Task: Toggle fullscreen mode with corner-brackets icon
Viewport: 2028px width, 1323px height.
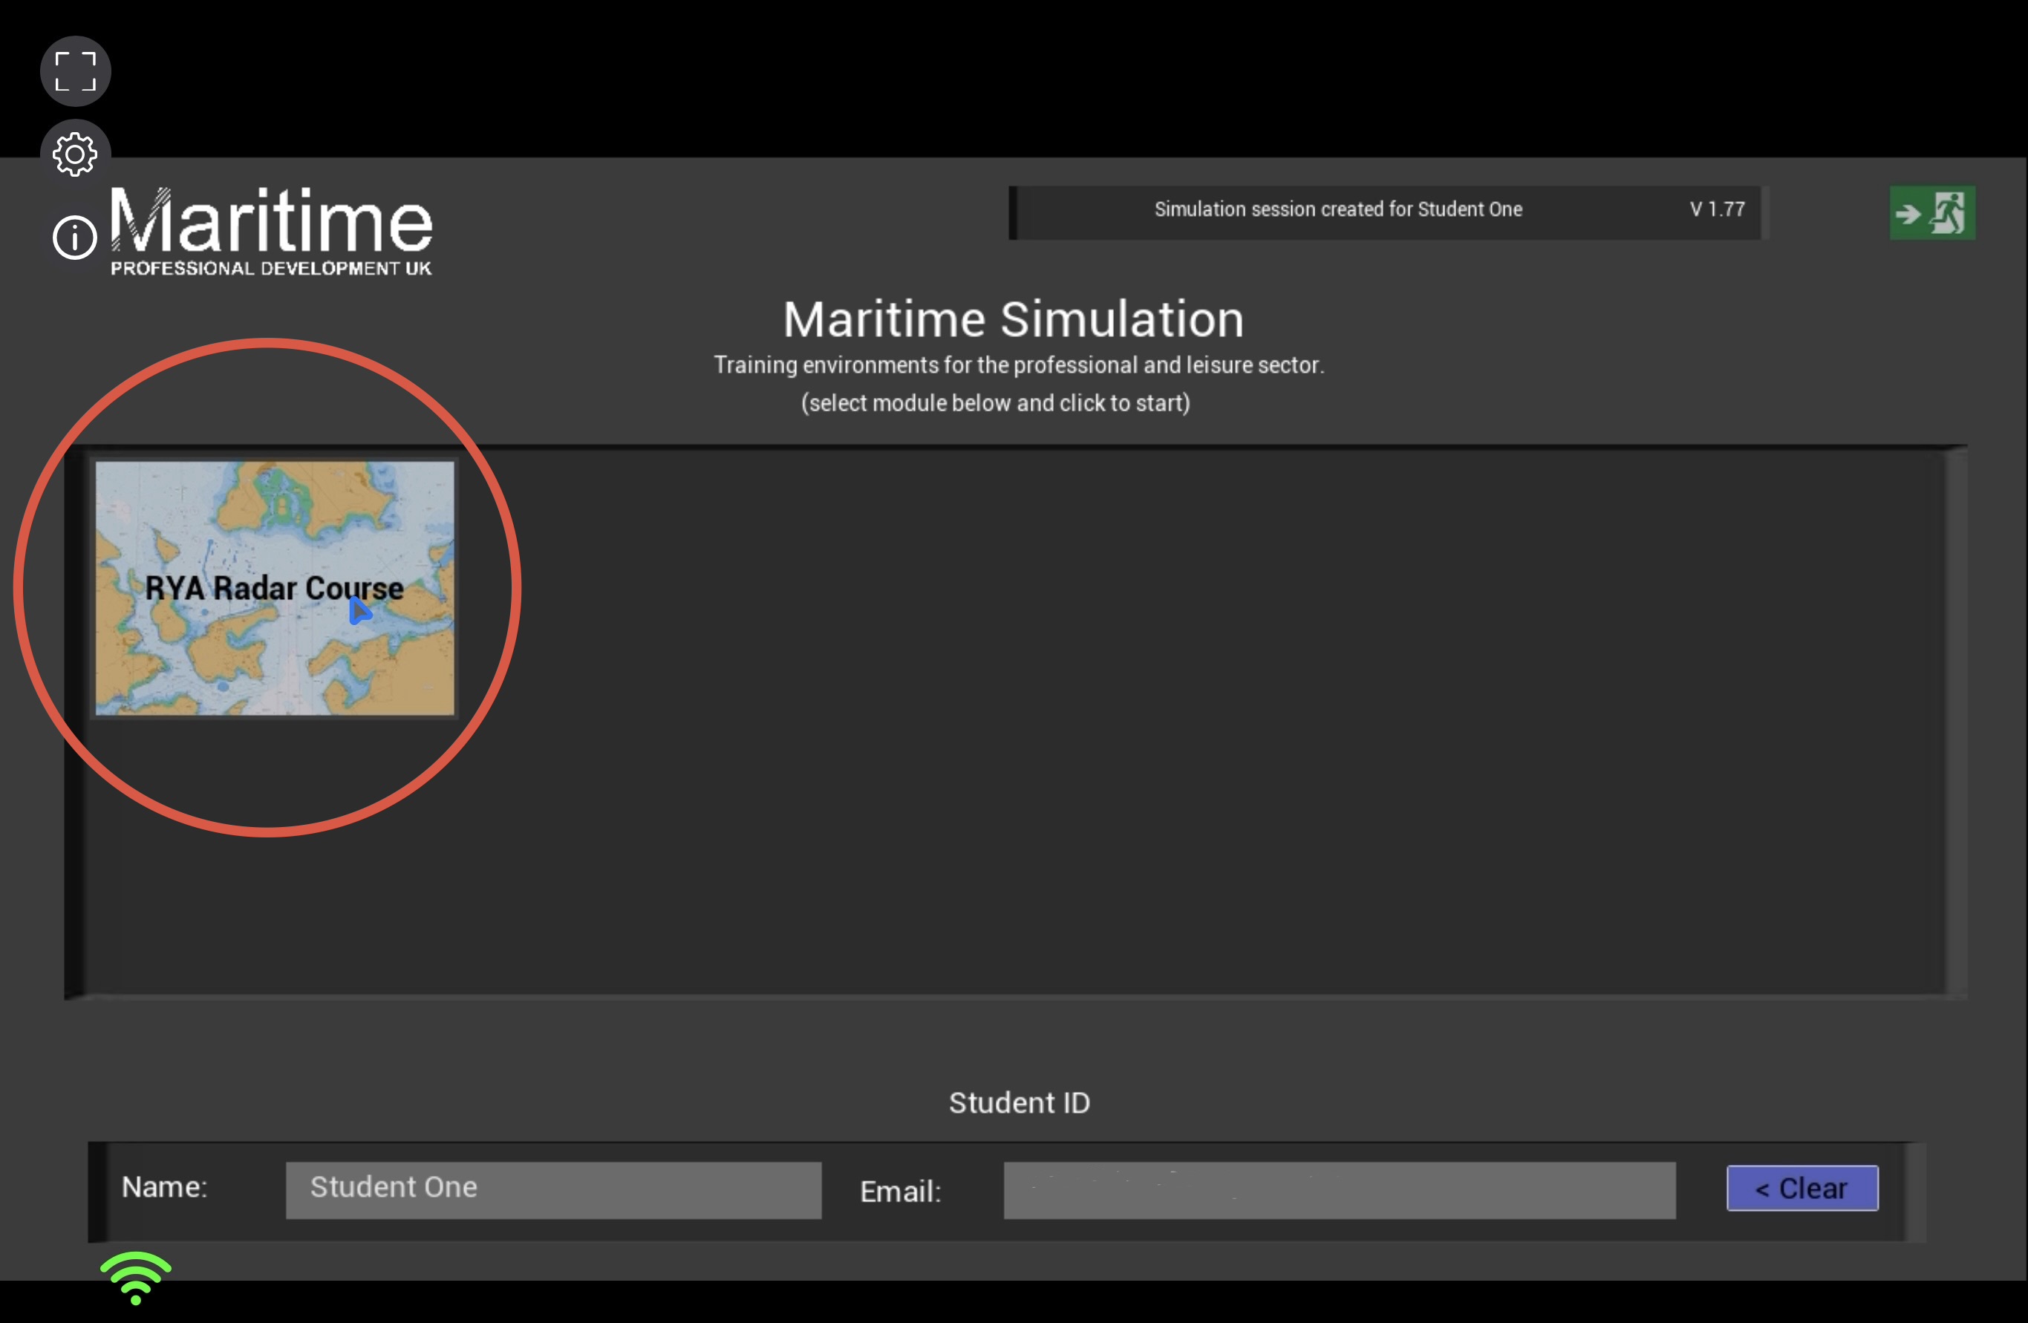Action: pos(75,71)
